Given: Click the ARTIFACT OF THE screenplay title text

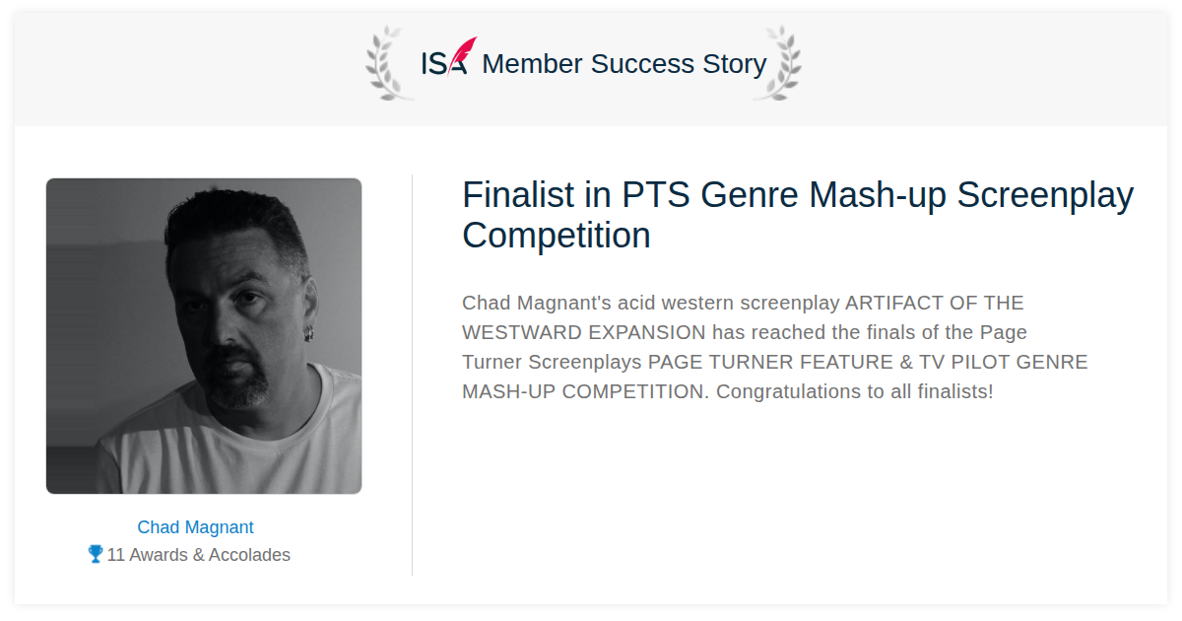Looking at the screenshot, I should pyautogui.click(x=935, y=303).
